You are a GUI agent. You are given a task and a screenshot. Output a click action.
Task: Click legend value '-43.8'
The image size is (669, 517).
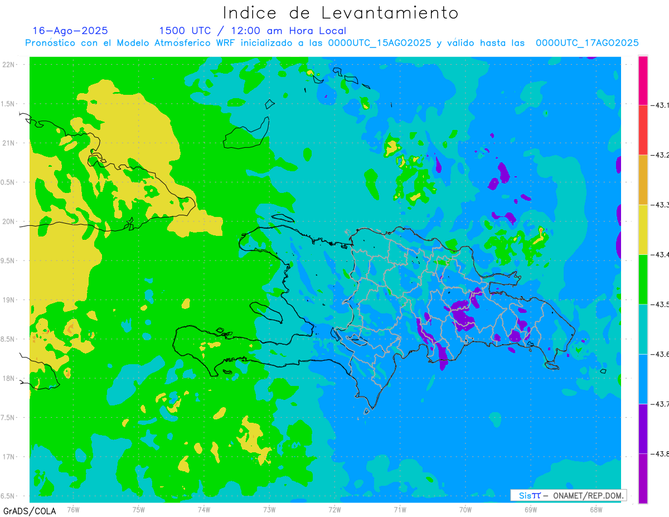659,453
